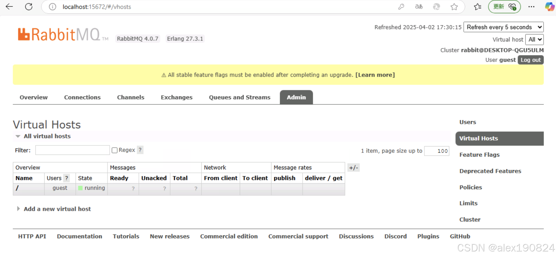Sort by the From client column header
The width and height of the screenshot is (556, 257).
click(221, 178)
